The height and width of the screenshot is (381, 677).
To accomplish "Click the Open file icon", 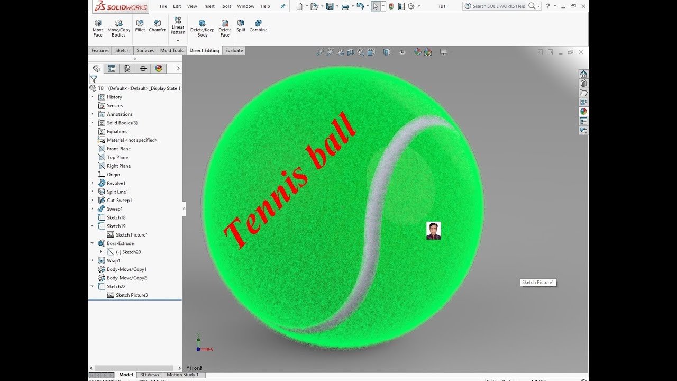I will (x=314, y=6).
